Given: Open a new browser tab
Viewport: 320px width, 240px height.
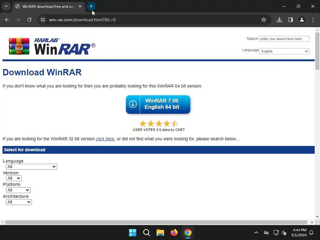Looking at the screenshot, I should point(91,6).
